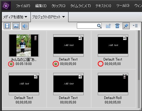The height and width of the screenshot is (111, 142).
Task: Click the pushpin icon in toolbar
Action: (x=126, y=26)
